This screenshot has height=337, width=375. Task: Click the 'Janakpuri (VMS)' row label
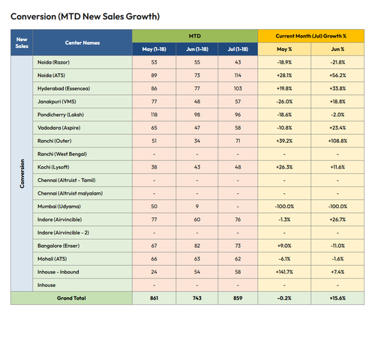coord(57,102)
